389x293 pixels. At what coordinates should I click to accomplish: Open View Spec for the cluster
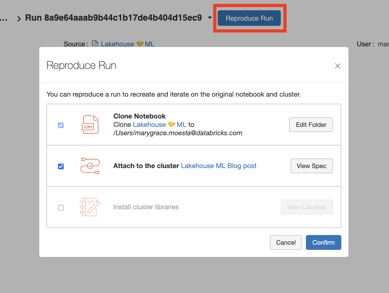(311, 166)
